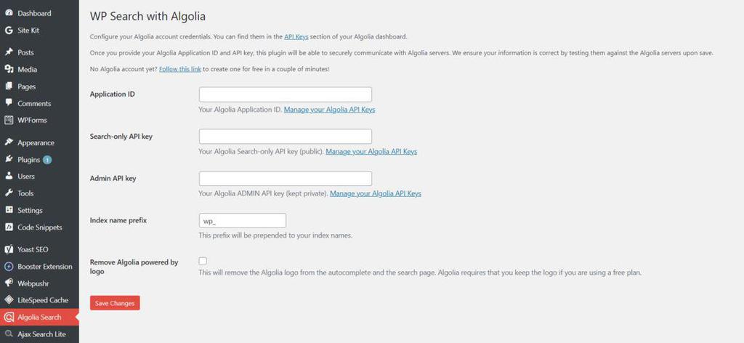Focus the Application ID text field
Screen dimensions: 744x343
tap(285, 94)
